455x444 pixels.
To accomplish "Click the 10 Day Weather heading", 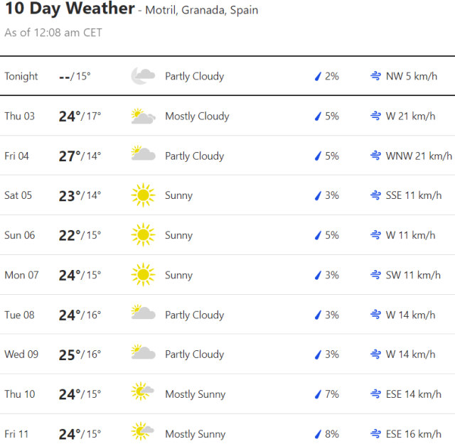I will click(70, 9).
